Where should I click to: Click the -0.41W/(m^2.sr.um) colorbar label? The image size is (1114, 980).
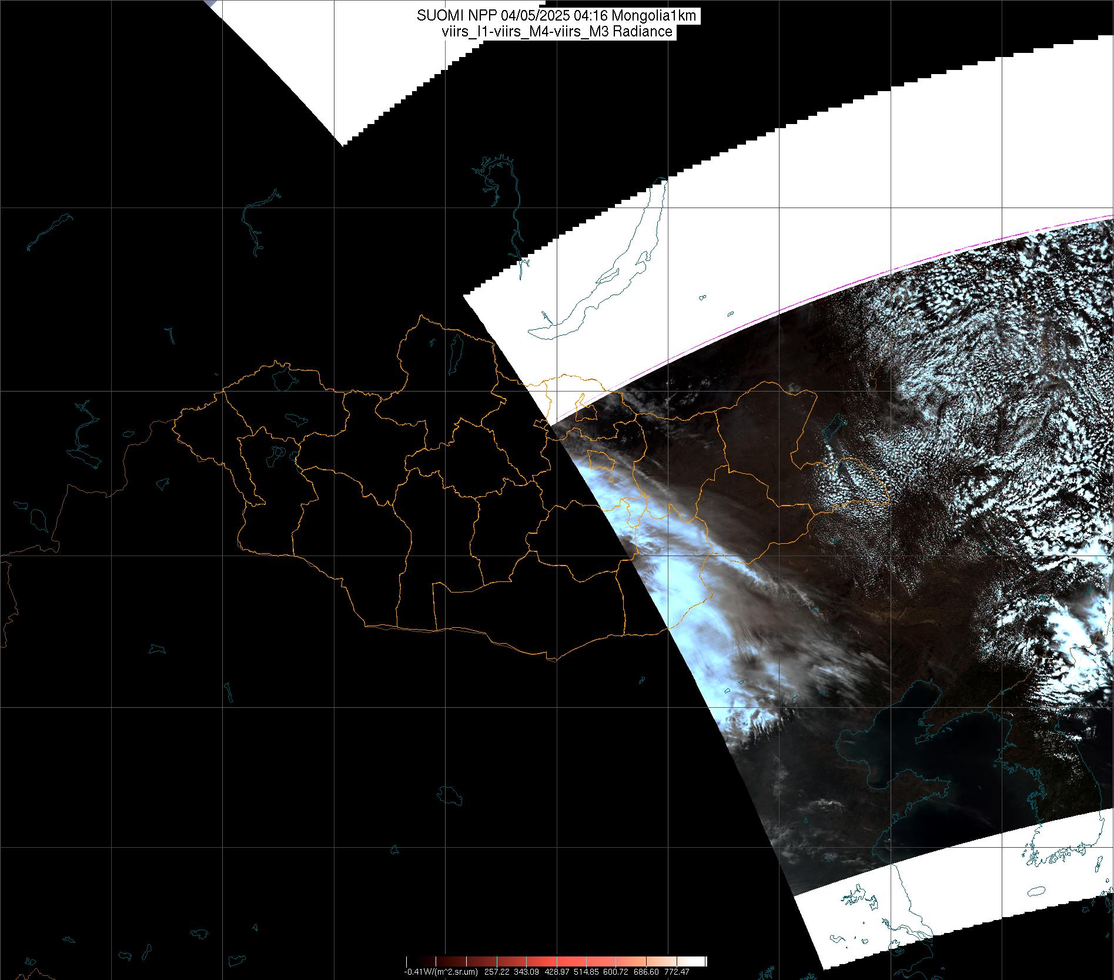point(441,972)
